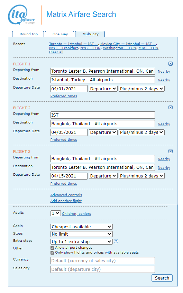Open Flight 2 Departure/Arrival dropdown

[103, 132]
